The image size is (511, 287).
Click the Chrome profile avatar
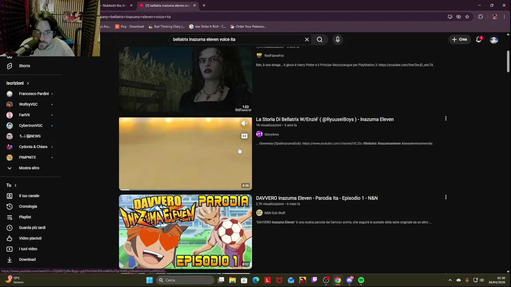click(495, 17)
